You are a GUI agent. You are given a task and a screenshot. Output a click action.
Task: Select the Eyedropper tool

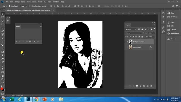click(x=3, y=31)
